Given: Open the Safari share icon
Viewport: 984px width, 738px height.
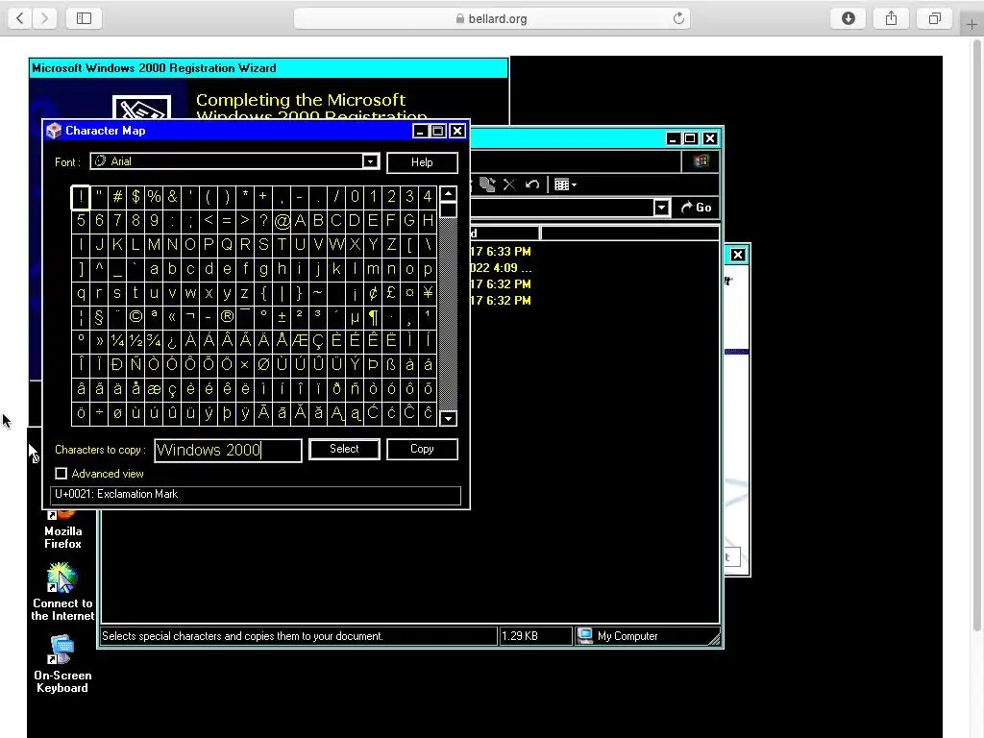Looking at the screenshot, I should tap(891, 18).
